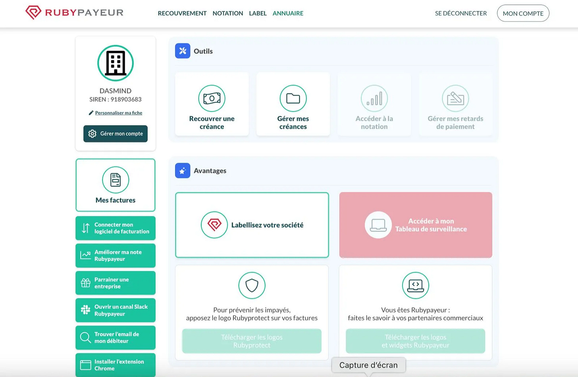
Task: Open the Mes factures label
Action: point(116,200)
